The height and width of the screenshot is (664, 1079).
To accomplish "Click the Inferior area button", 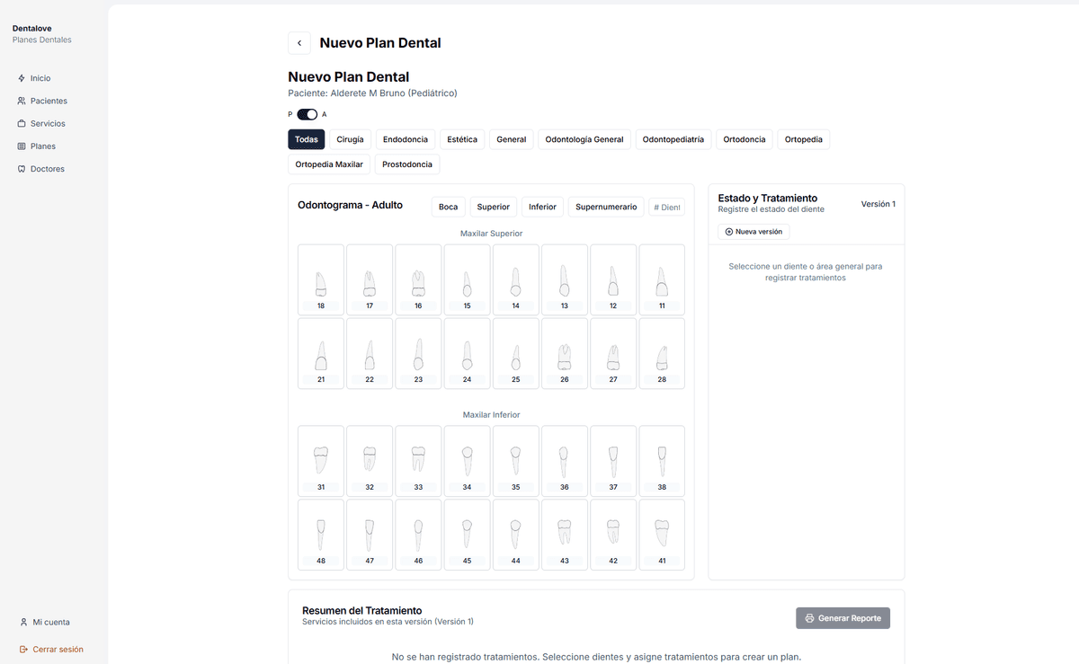I will (543, 207).
